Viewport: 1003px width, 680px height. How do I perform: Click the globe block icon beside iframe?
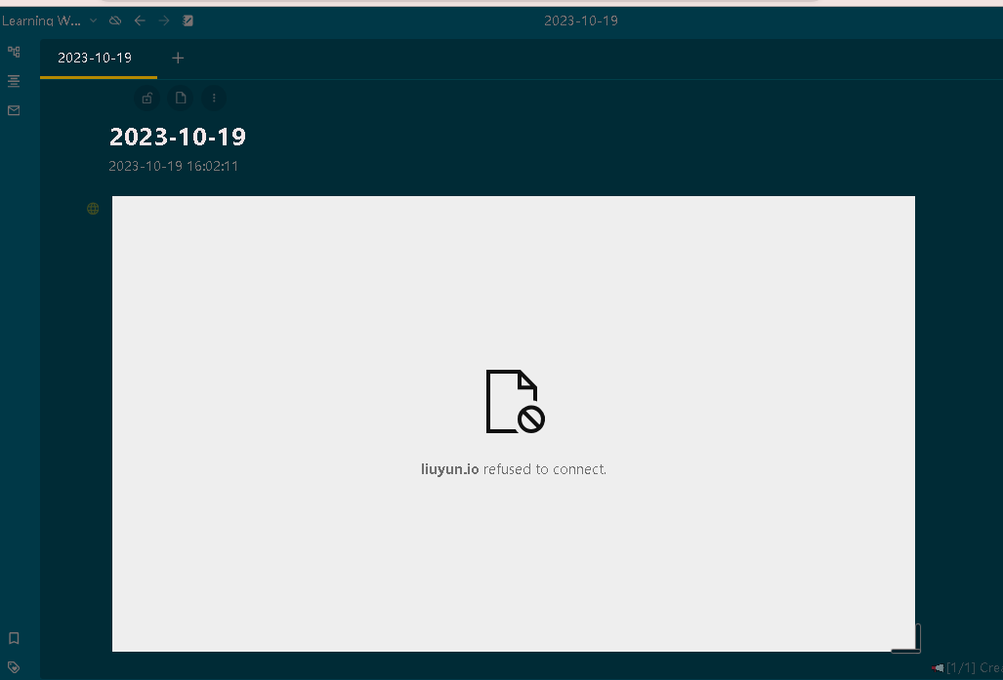pos(93,208)
